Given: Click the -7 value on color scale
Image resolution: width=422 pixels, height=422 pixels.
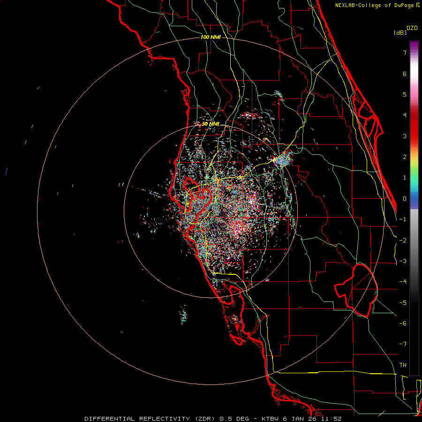Looking at the screenshot, I should coord(403,344).
